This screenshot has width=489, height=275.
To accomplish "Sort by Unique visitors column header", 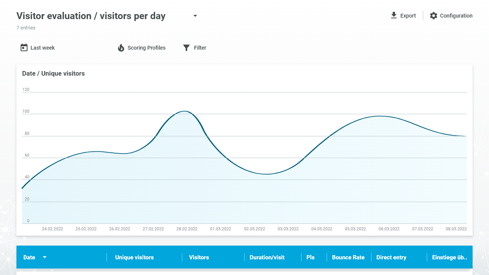I will (x=134, y=257).
